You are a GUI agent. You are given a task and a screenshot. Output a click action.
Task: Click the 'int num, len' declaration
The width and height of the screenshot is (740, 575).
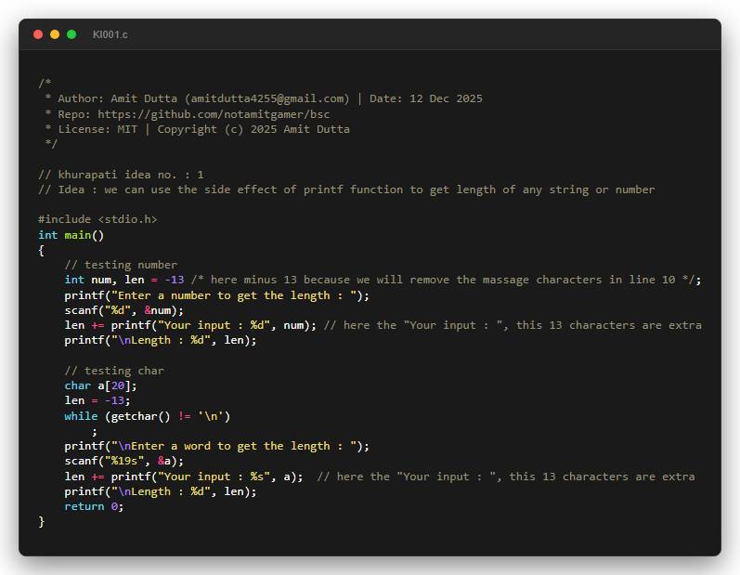coord(104,280)
